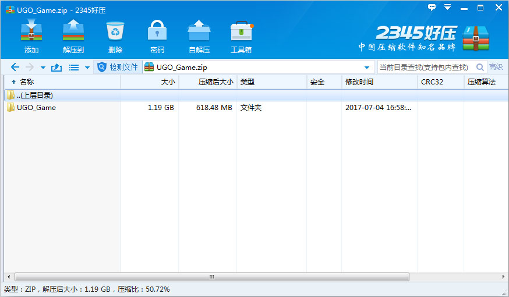509x297 pixels.
Task: Click the 1.19 GB size cell
Action: pos(161,107)
